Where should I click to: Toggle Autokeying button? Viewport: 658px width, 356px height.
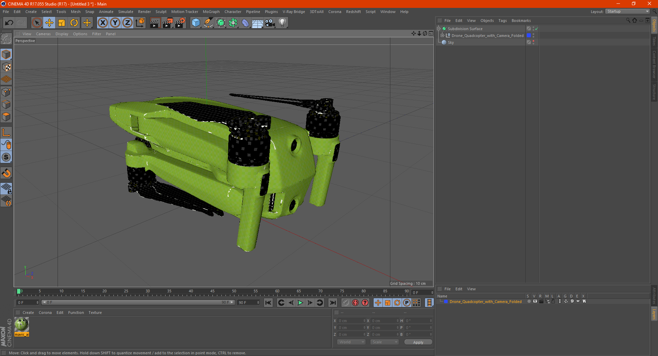(355, 303)
